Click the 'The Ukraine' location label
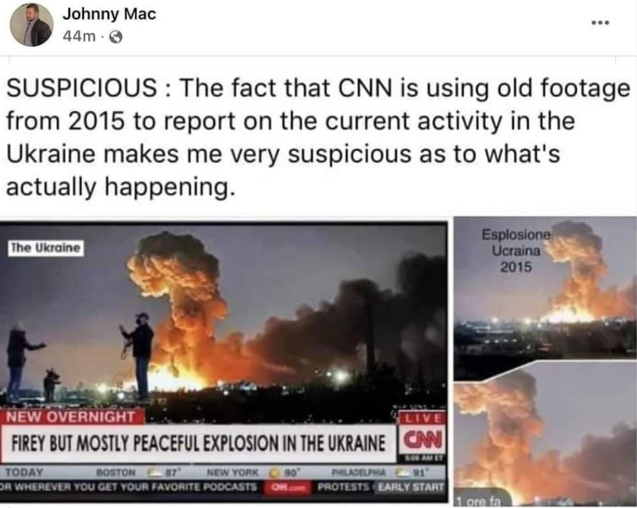 46,247
